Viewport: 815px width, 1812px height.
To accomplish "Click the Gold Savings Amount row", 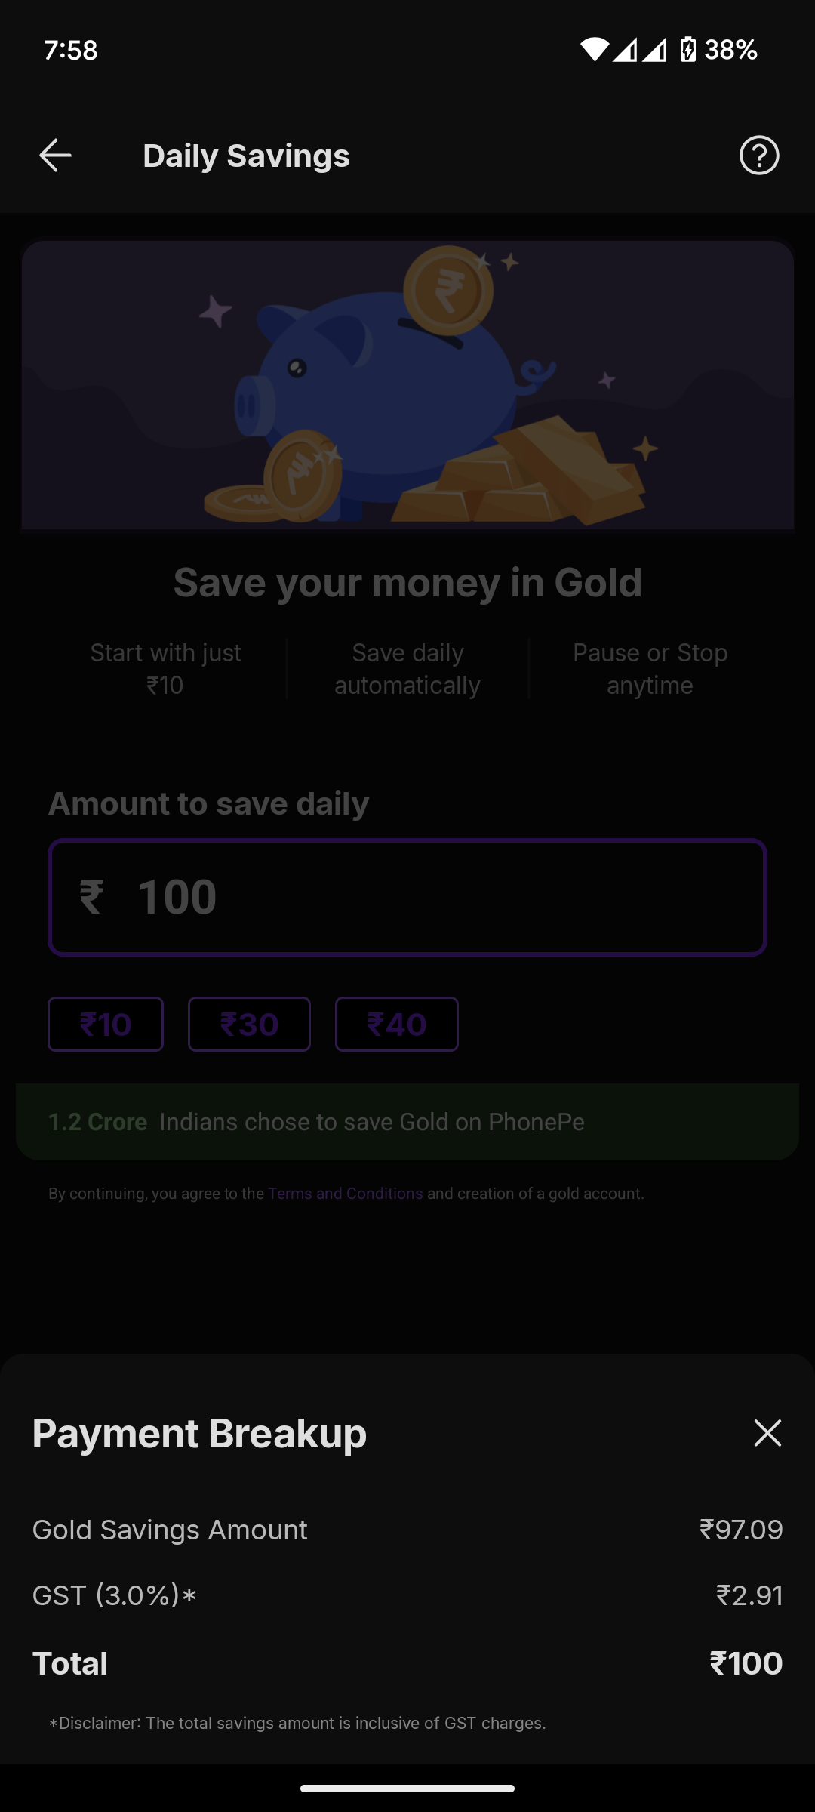I will 407,1530.
